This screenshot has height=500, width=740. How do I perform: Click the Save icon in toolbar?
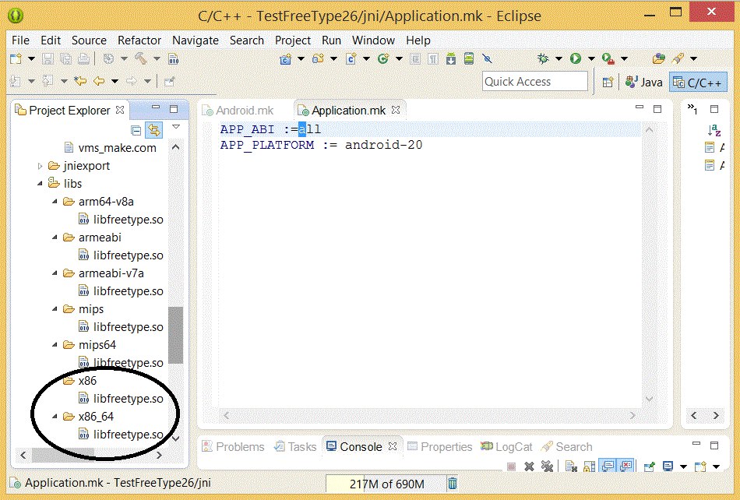pyautogui.click(x=48, y=59)
